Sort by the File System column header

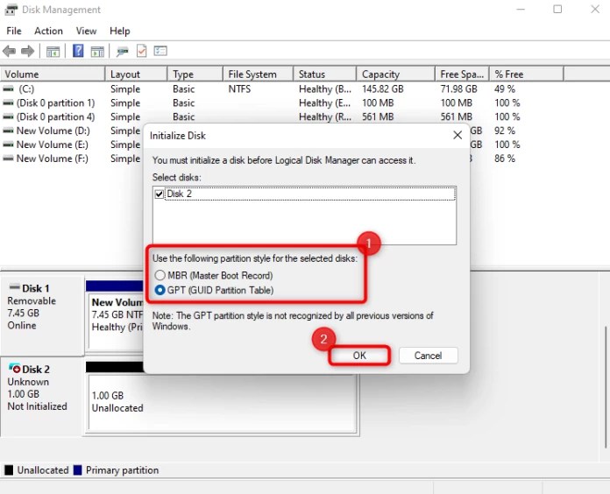(259, 74)
